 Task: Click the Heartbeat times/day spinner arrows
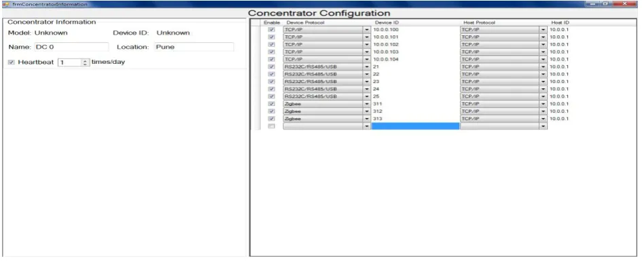tap(85, 63)
